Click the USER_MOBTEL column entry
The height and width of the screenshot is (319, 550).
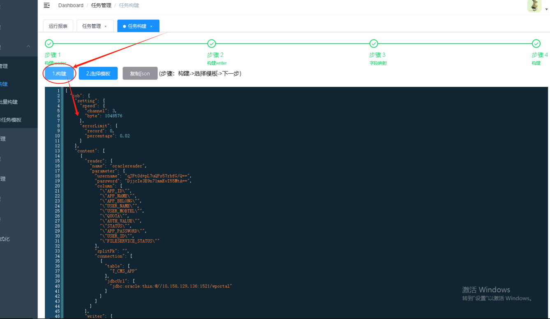pyautogui.click(x=122, y=211)
